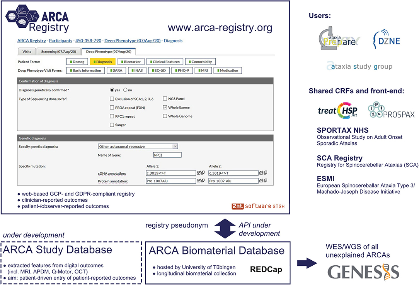
Task: Open the Comorbidity patient form
Action: pyautogui.click(x=200, y=62)
